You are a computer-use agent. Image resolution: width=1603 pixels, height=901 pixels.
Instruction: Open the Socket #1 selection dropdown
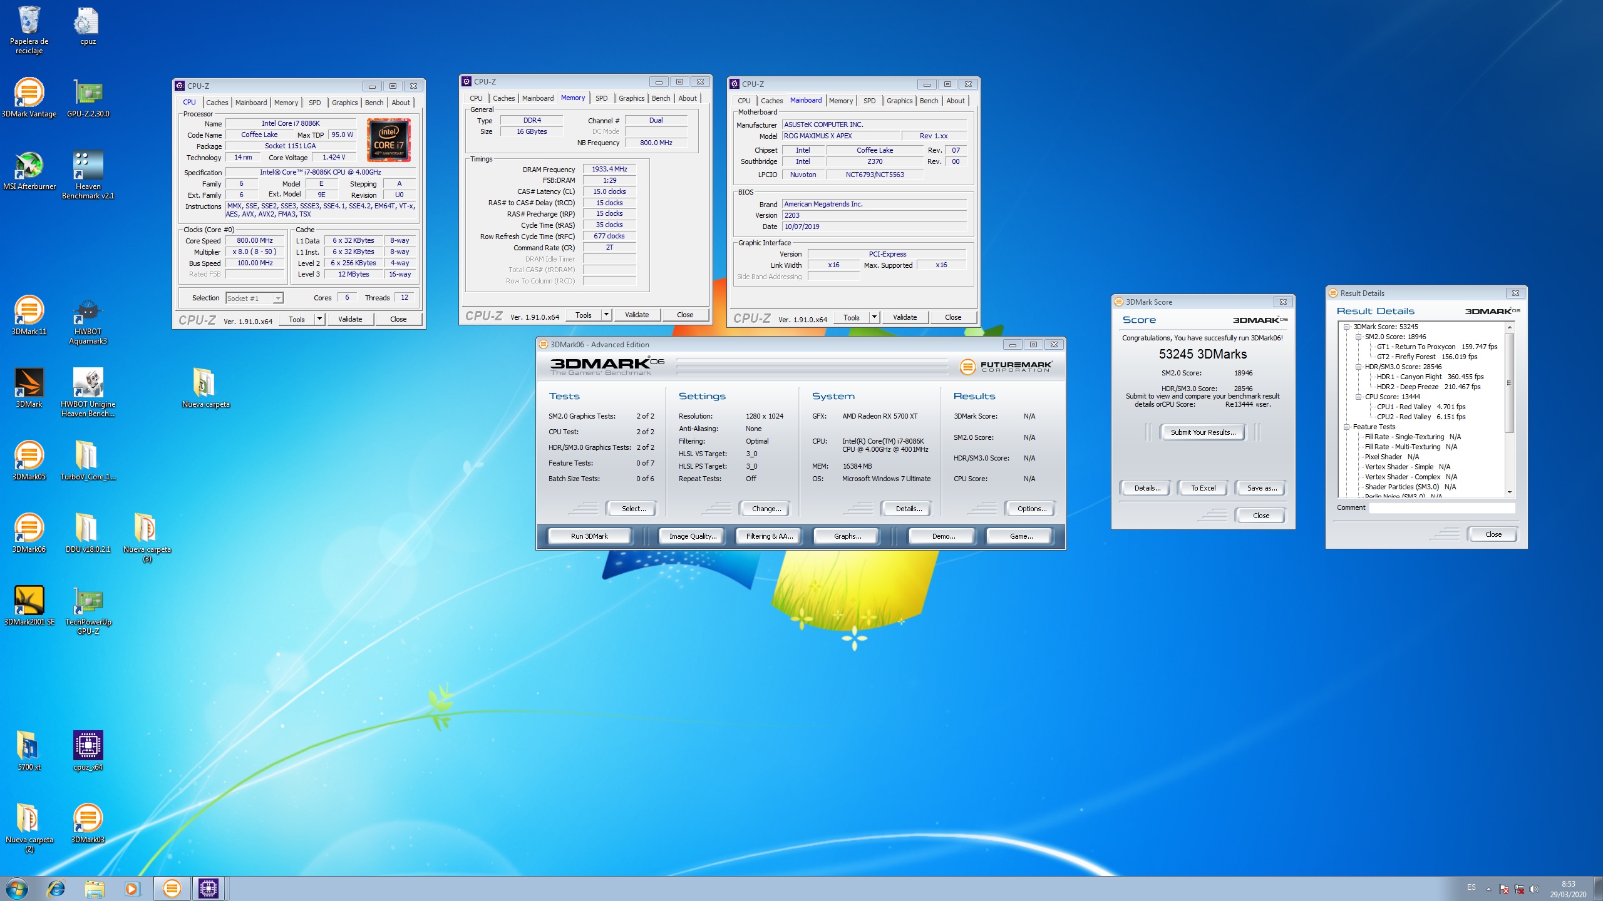click(254, 298)
